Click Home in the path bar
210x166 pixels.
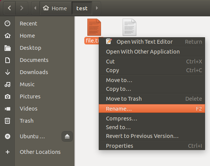[x=55, y=8]
